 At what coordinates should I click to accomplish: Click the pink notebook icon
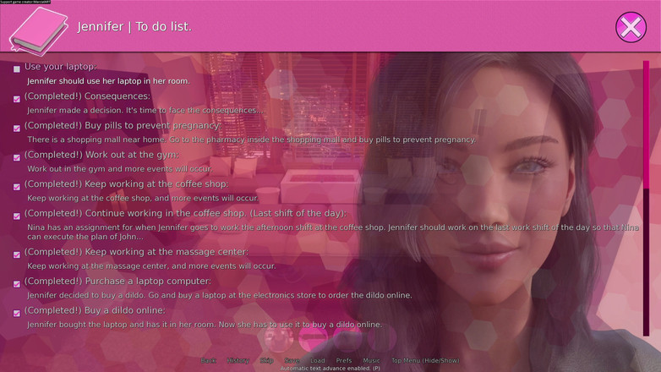[x=38, y=31]
